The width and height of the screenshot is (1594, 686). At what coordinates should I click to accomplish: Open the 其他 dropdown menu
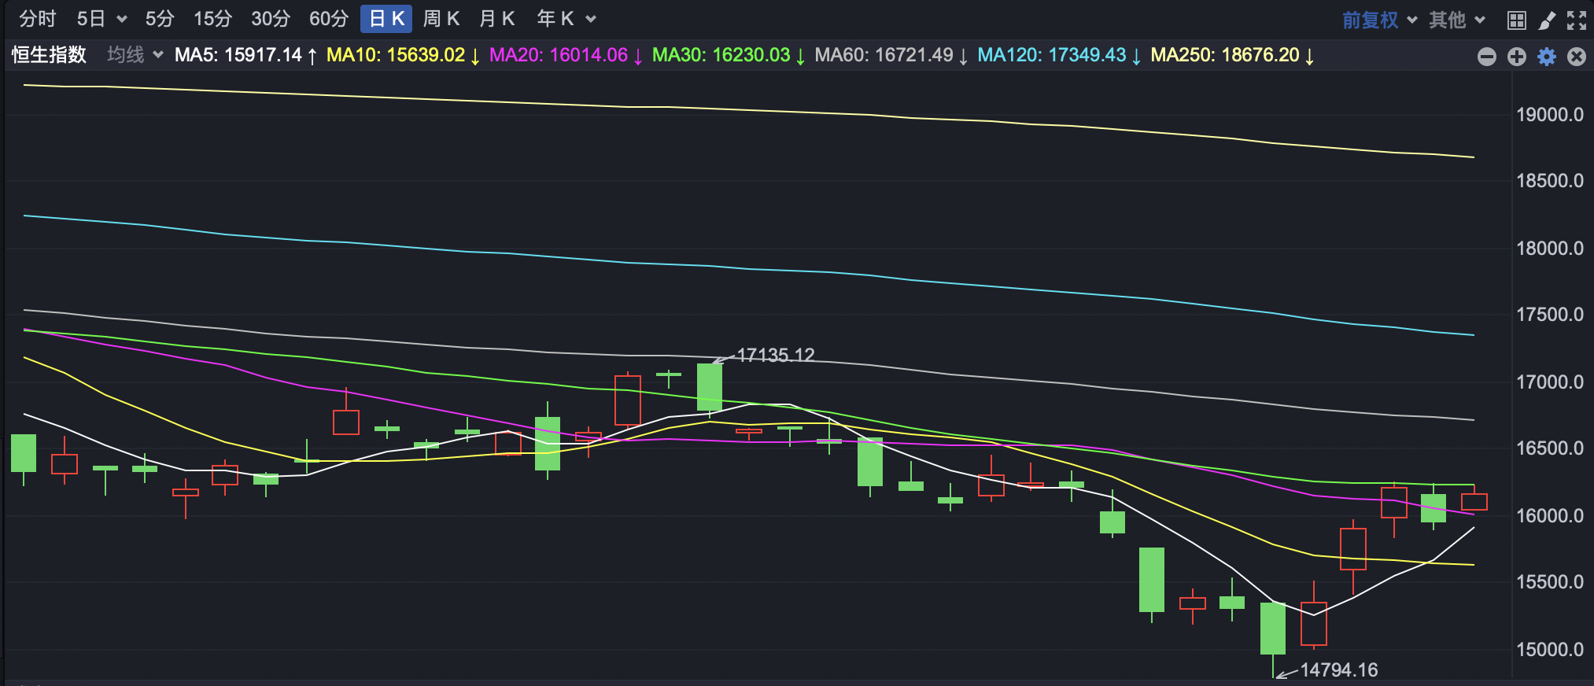tap(1457, 20)
